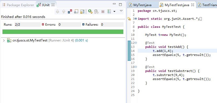
Task: Click the testAdd method name
Action: pyautogui.click(x=174, y=47)
